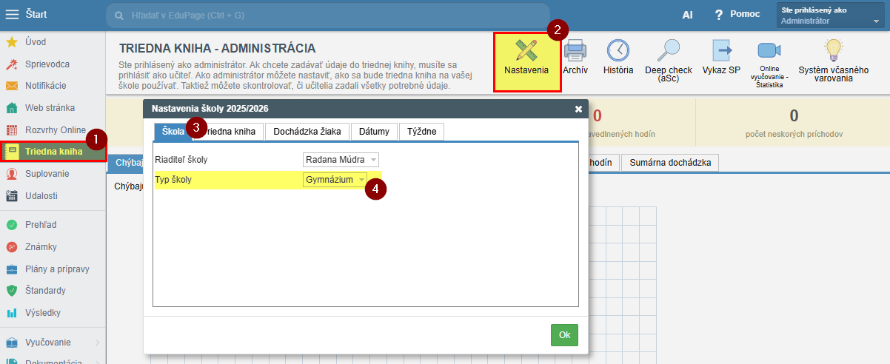This screenshot has width=890, height=364.
Task: Open the Pomoc help link
Action: 734,16
